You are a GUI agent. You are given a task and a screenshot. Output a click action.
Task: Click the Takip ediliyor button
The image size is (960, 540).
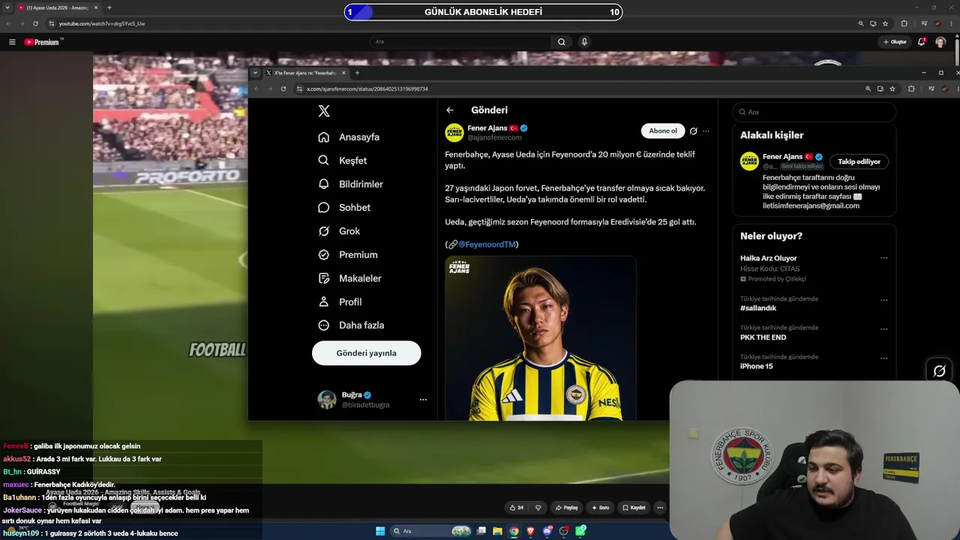pyautogui.click(x=859, y=161)
